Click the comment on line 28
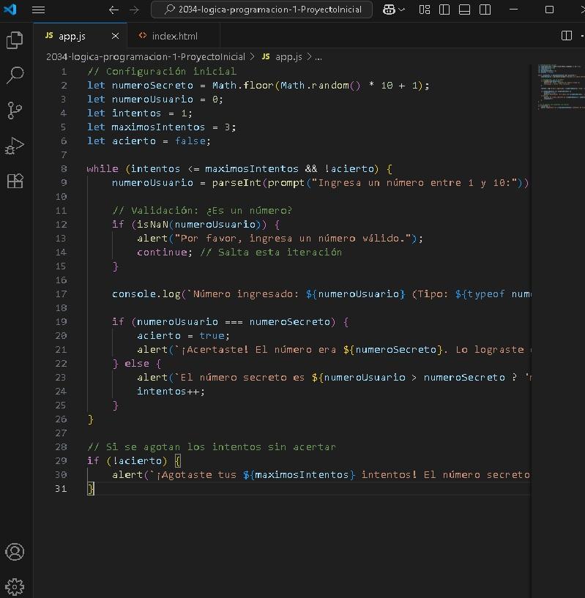Viewport: 585px width, 598px height. coord(212,447)
